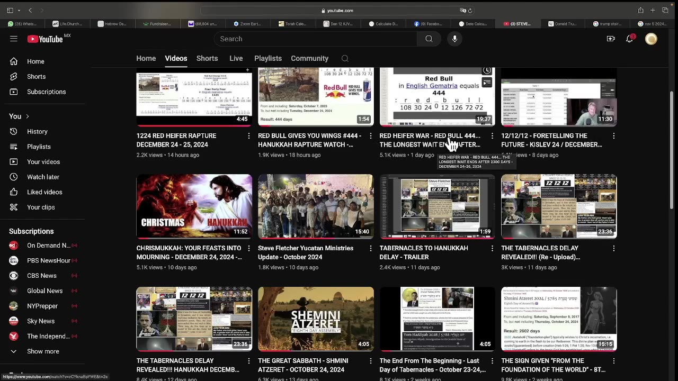Switch to channel Home tab

point(146,58)
